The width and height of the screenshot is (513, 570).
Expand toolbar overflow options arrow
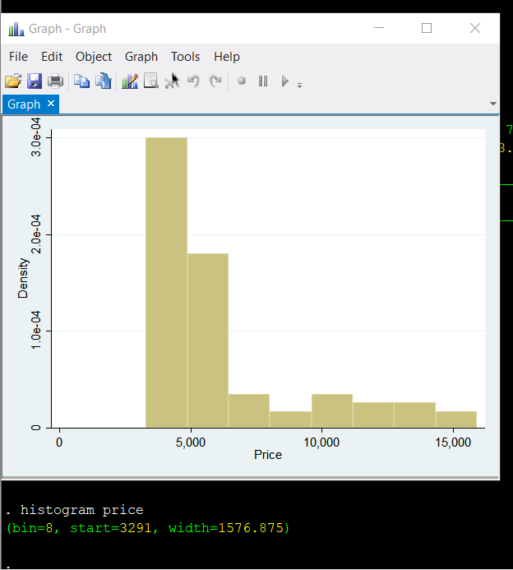tap(299, 86)
